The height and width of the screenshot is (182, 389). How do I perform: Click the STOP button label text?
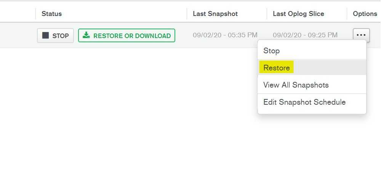(61, 36)
